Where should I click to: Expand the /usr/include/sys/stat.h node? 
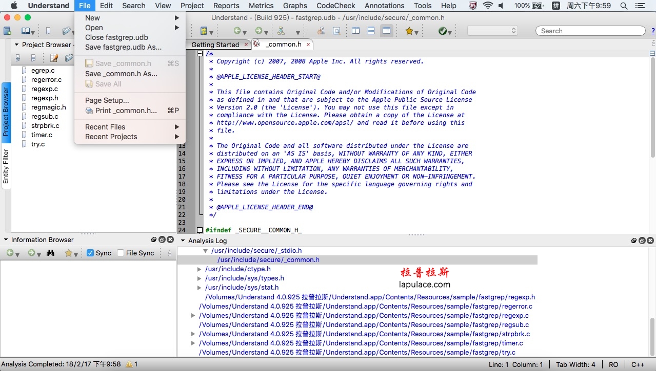(x=200, y=288)
